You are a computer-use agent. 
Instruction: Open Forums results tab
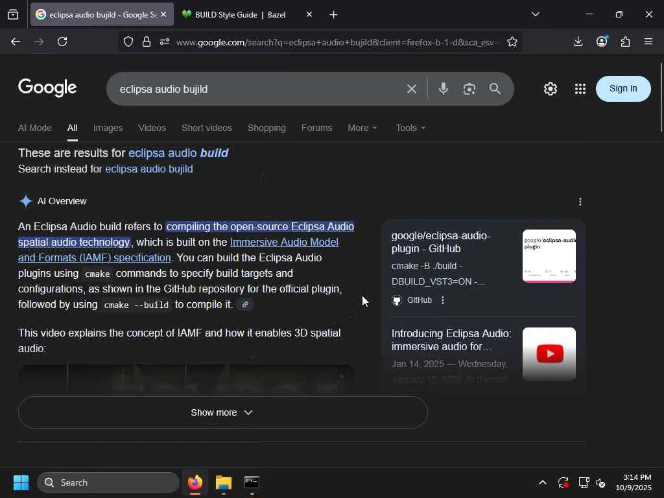tap(316, 128)
